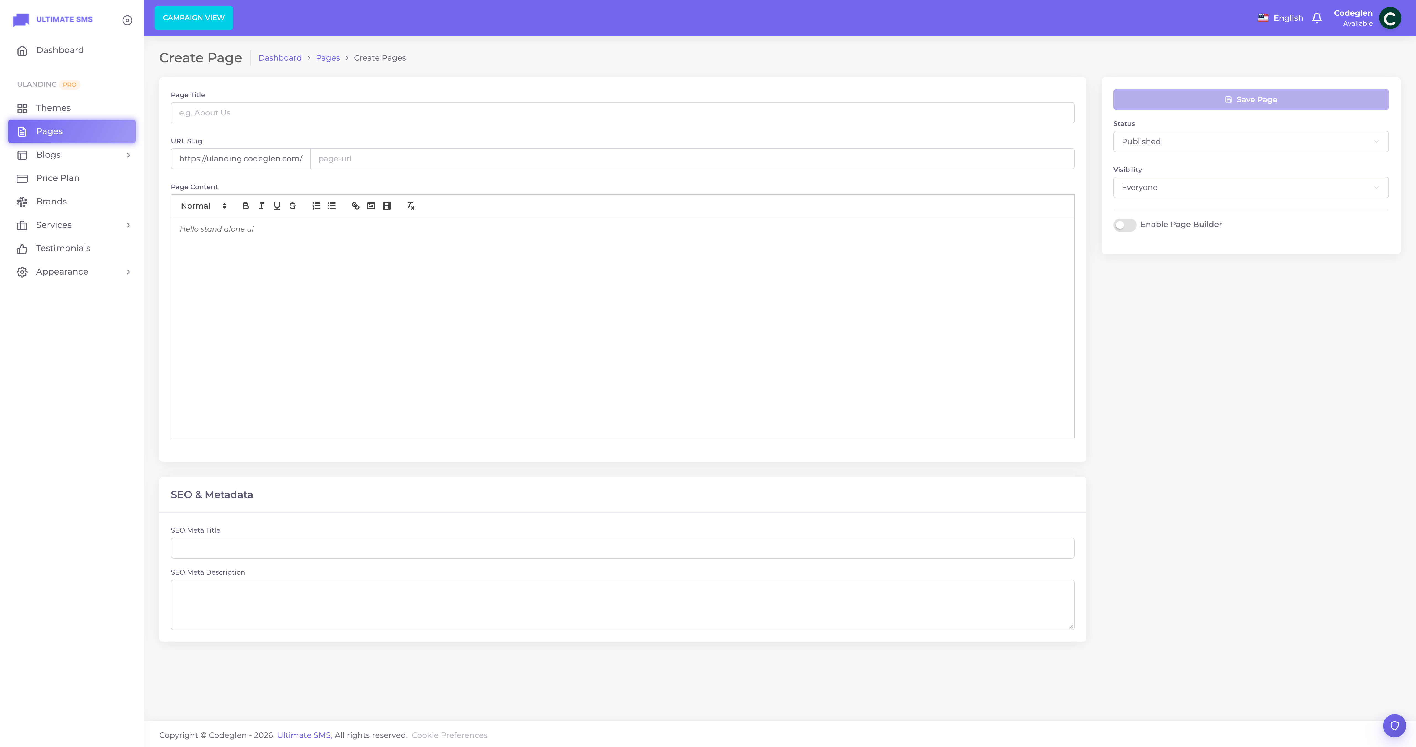Focus the SEO Meta Title field
The image size is (1416, 747).
click(622, 548)
